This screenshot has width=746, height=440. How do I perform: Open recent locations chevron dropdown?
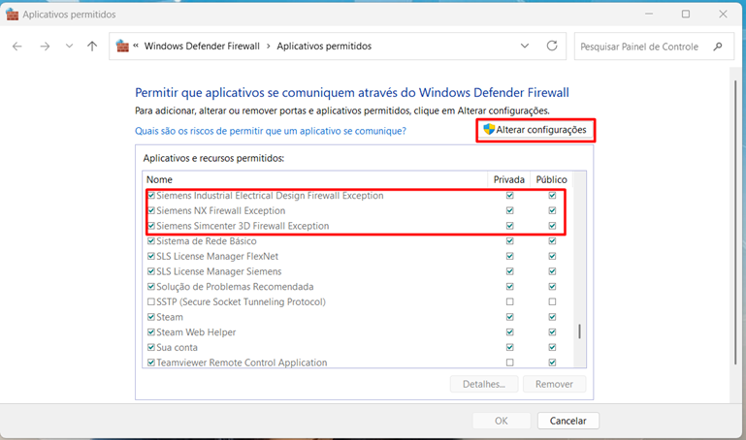pos(69,47)
